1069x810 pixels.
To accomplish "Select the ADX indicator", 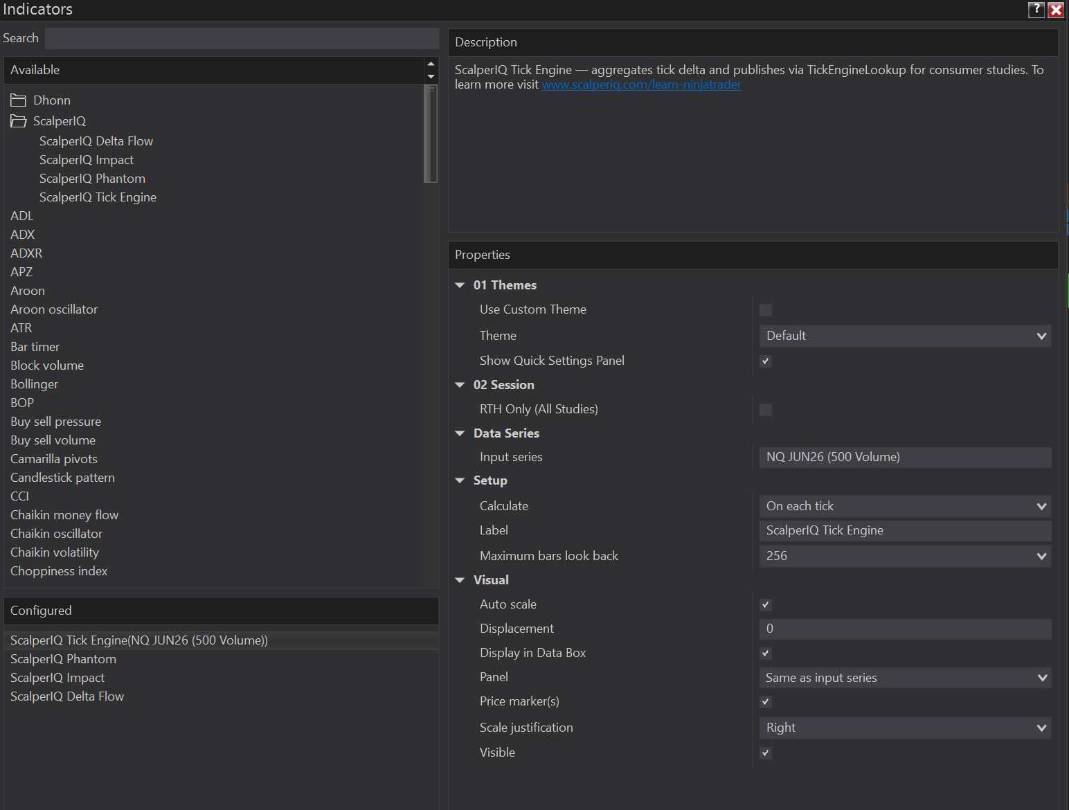I will pos(22,235).
